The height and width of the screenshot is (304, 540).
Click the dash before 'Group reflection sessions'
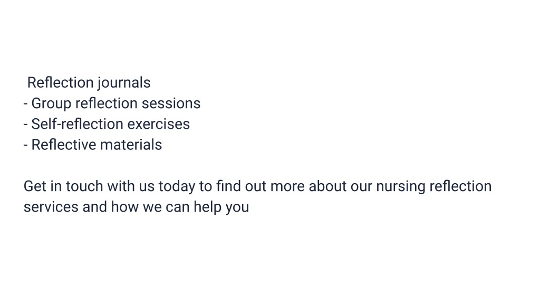25,104
